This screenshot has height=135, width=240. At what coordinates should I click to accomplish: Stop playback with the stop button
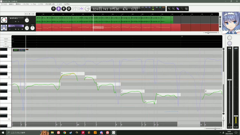click(x=64, y=9)
